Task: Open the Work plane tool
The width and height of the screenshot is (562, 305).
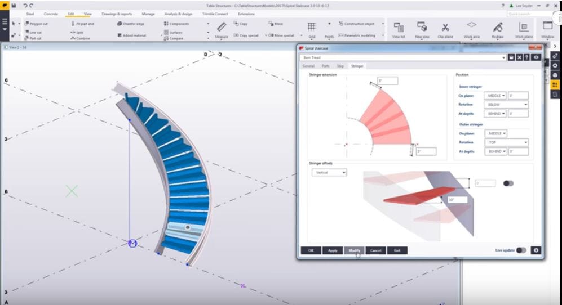Action: (x=524, y=30)
